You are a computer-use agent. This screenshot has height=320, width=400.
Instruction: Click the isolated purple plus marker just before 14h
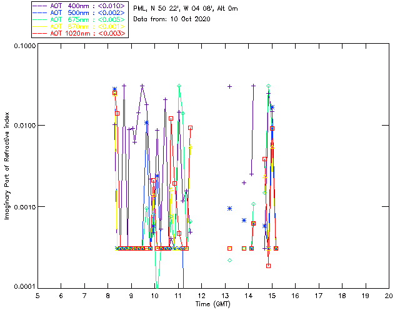click(244, 182)
